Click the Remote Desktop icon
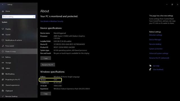Viewport: 180px width, 101px height. point(3,96)
